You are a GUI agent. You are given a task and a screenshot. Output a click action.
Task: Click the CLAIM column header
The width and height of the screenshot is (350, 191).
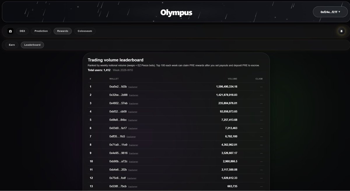(x=259, y=79)
